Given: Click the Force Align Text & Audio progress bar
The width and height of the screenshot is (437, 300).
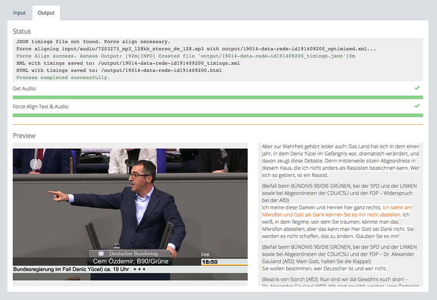Looking at the screenshot, I should [x=218, y=115].
